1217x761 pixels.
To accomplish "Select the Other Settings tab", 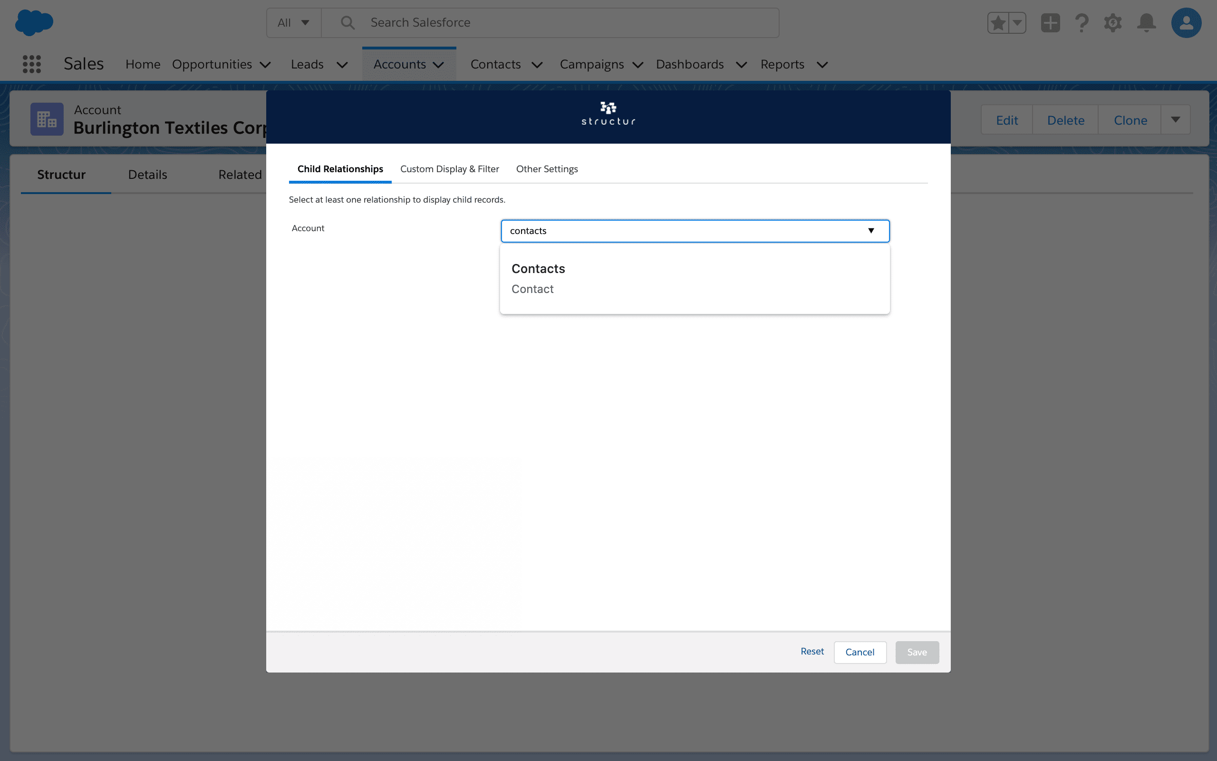I will [x=547, y=169].
